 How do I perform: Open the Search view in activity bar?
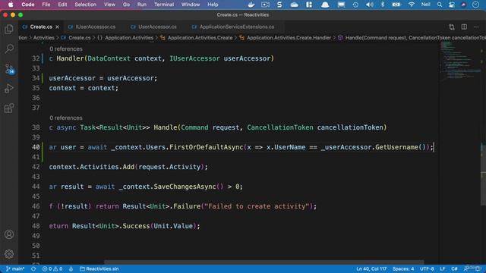click(9, 49)
